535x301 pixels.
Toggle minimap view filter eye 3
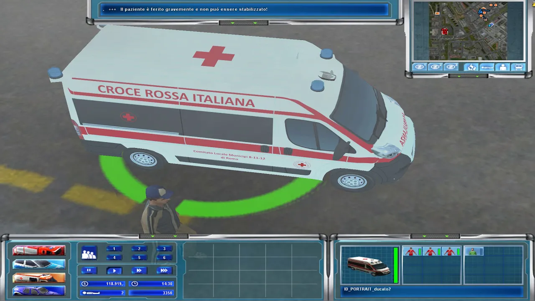[451, 67]
